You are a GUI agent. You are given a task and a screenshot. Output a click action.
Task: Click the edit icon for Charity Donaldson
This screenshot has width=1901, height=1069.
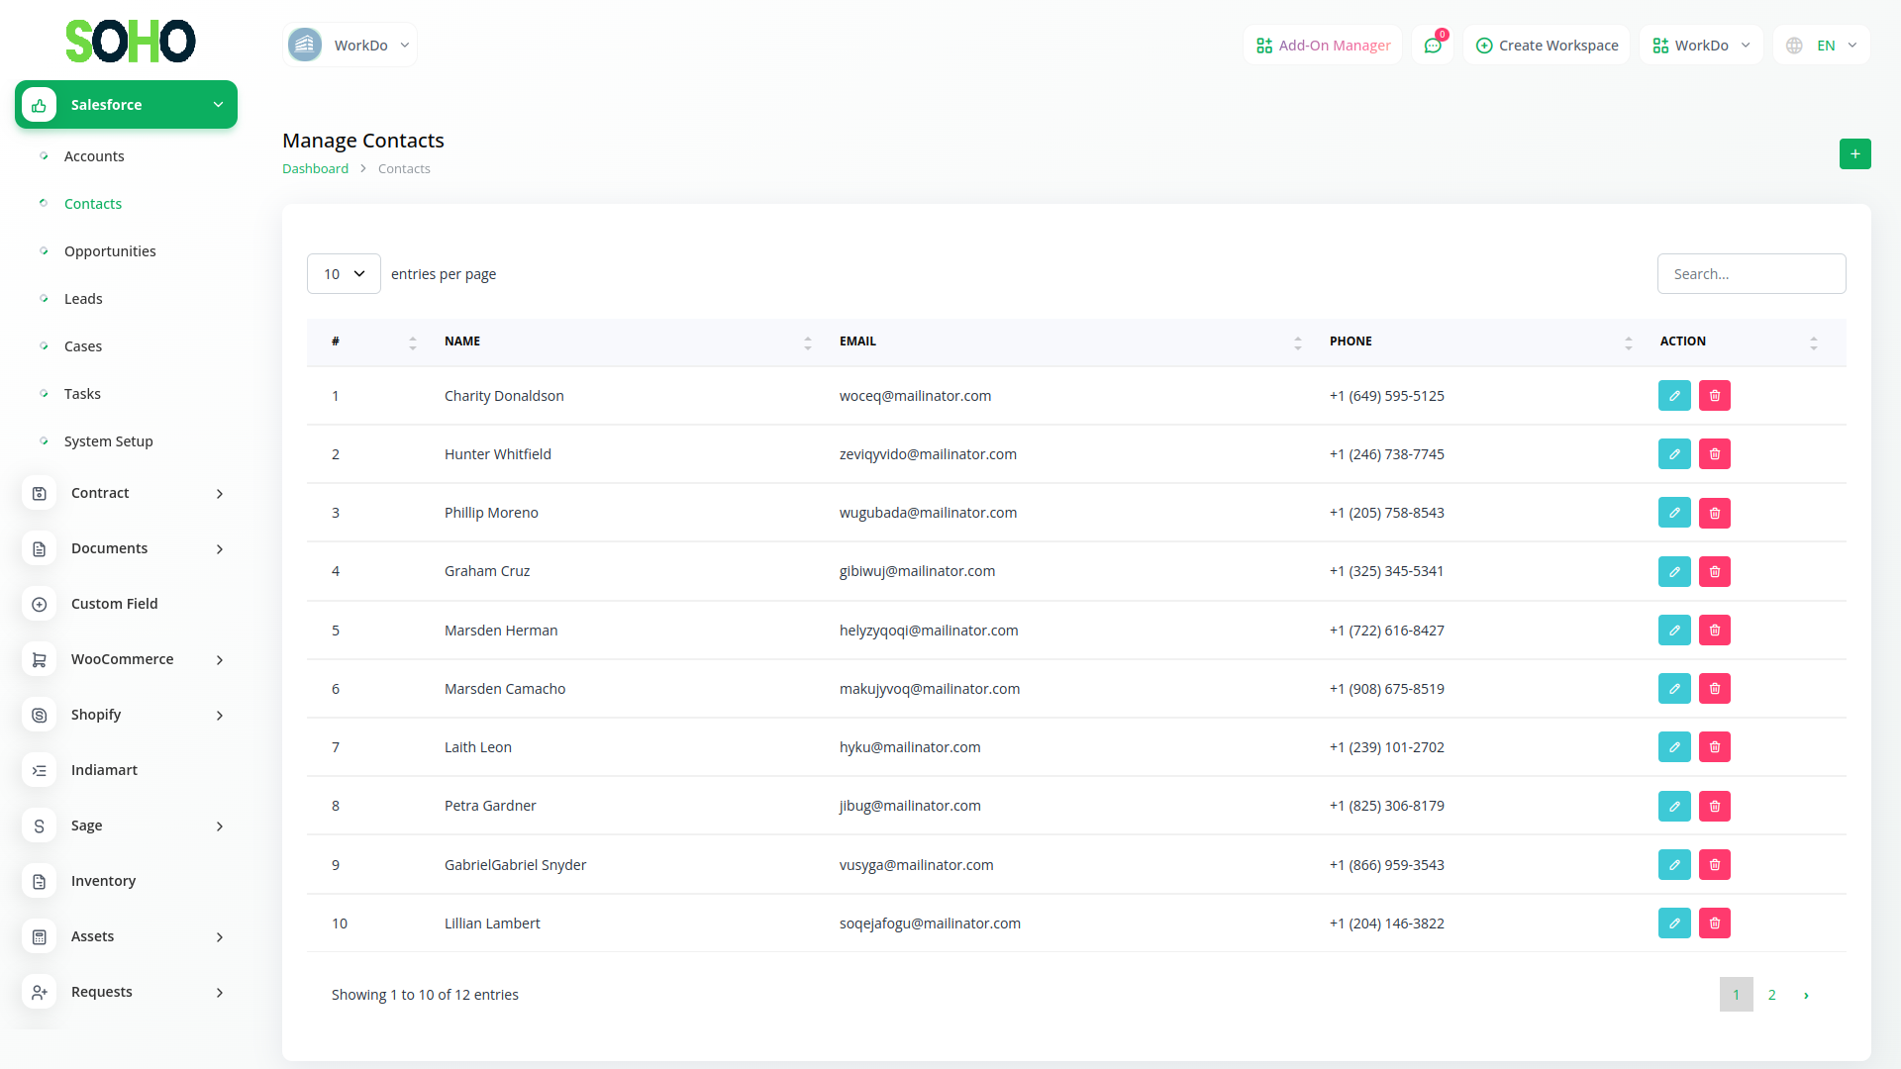tap(1674, 396)
